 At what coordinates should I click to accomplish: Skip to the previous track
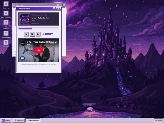[26, 34]
